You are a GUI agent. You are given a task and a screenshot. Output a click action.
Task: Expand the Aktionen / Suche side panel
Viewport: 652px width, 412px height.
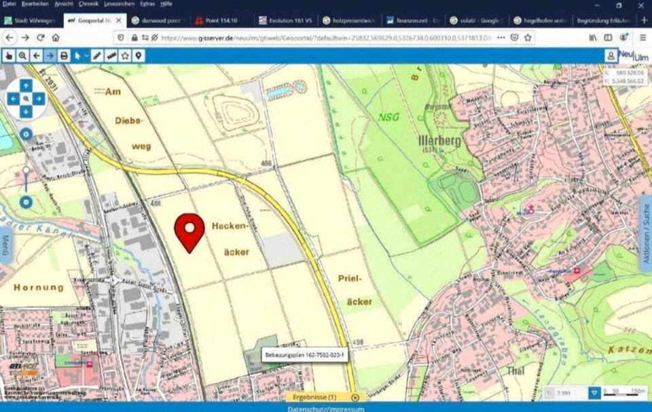[x=646, y=235]
